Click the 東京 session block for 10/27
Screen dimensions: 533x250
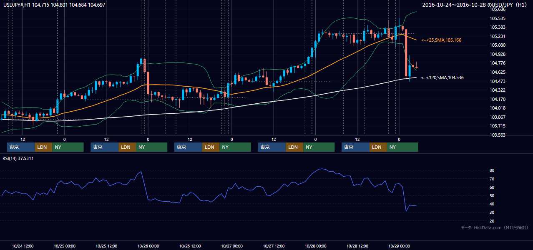coord(272,147)
